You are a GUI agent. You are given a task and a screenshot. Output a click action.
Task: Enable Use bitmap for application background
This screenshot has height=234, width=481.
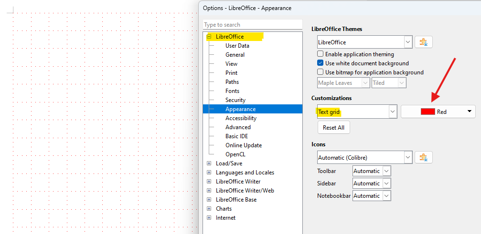click(x=321, y=72)
